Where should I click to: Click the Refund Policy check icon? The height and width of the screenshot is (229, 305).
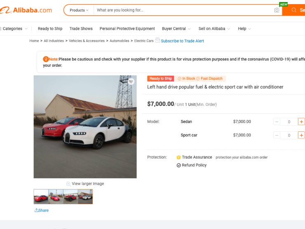click(x=178, y=165)
